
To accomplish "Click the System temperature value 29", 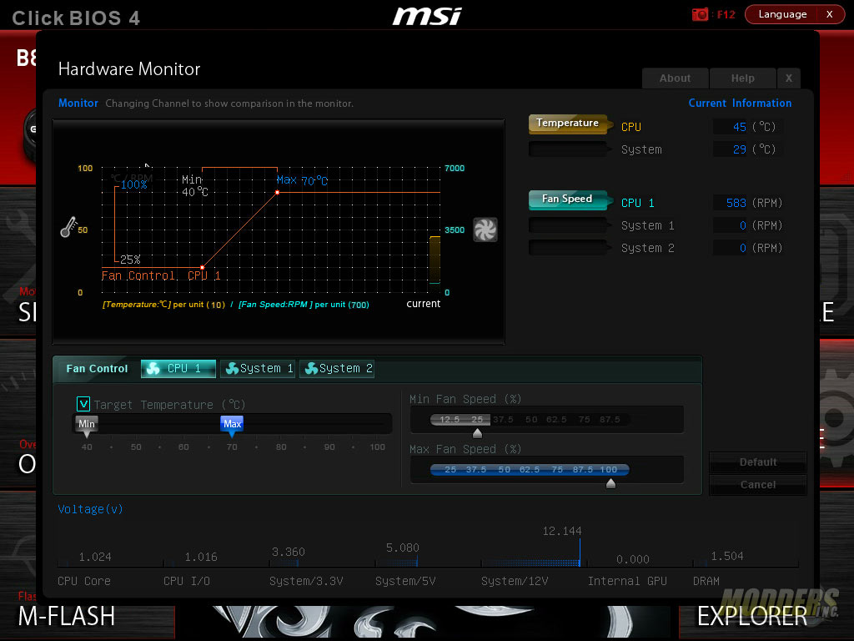I will point(739,149).
